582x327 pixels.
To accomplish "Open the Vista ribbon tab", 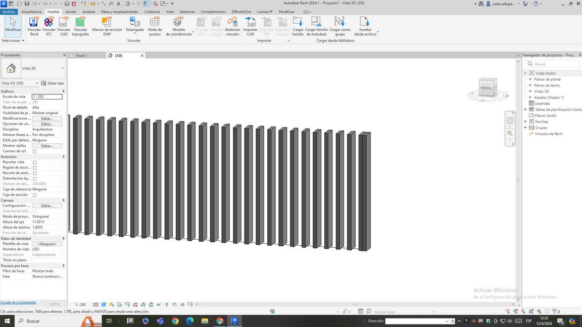I will click(x=170, y=12).
